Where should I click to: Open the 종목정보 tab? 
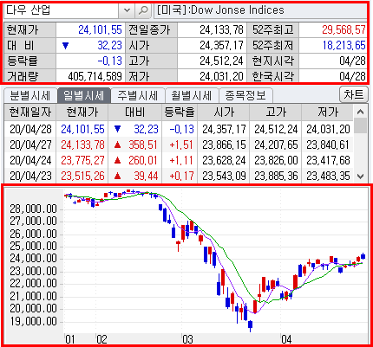pos(245,95)
